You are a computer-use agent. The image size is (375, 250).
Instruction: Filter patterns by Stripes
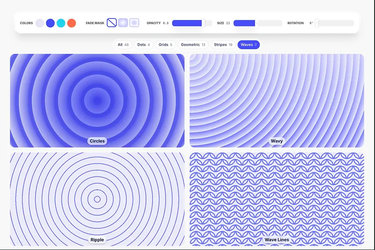(223, 45)
